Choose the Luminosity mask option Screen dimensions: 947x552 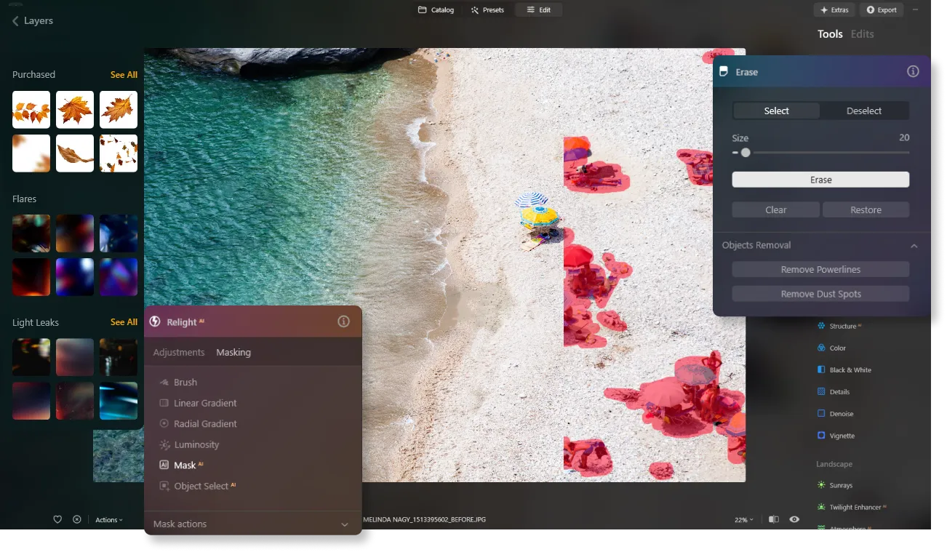tap(189, 444)
